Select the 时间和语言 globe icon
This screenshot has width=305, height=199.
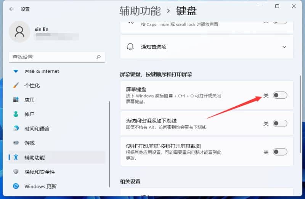click(x=16, y=128)
